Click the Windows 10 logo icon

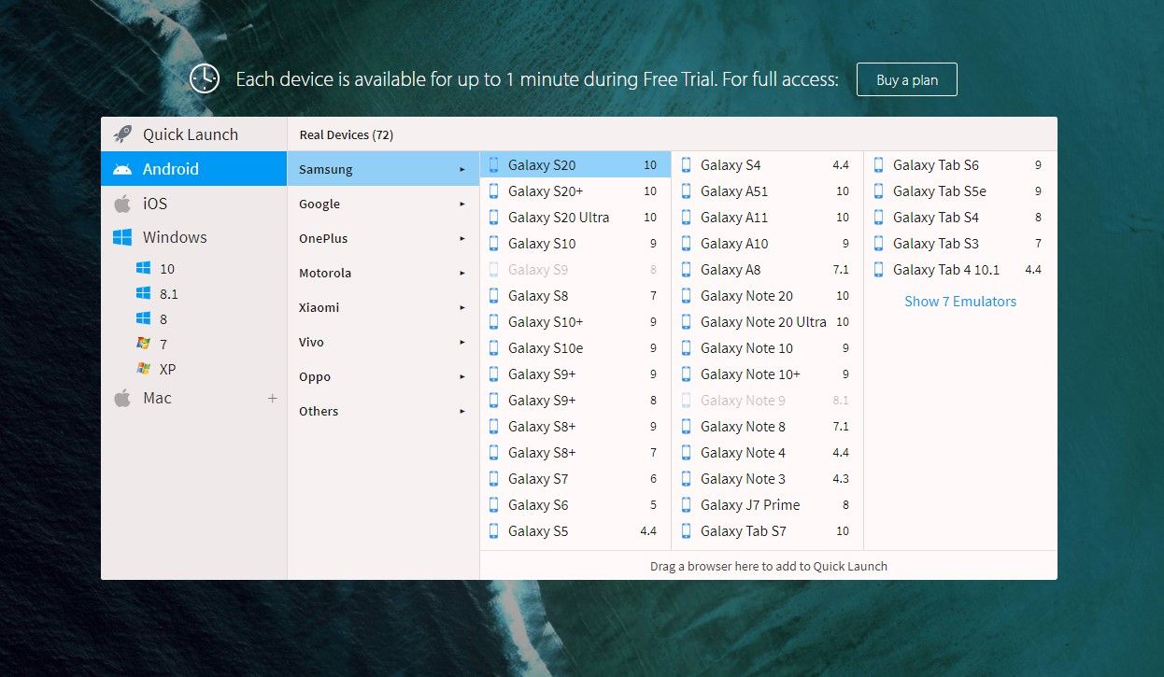click(x=143, y=268)
